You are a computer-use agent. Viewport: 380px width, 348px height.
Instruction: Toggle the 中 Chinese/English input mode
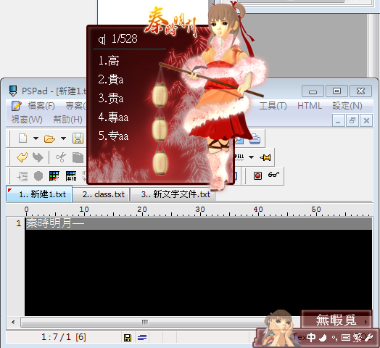click(311, 337)
